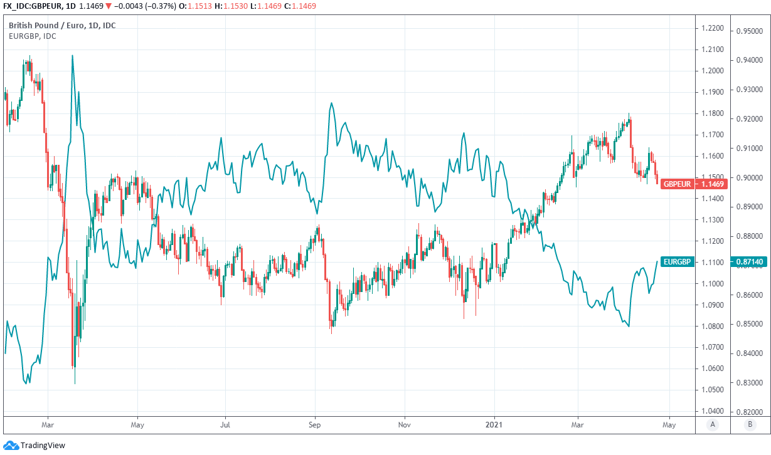Viewport: 771px width, 455px height.
Task: Click the Sep label on time axis
Action: click(x=315, y=424)
